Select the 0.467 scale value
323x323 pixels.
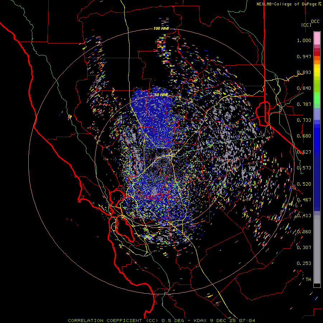304,200
